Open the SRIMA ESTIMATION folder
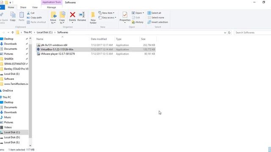 pyautogui.click(x=15, y=64)
